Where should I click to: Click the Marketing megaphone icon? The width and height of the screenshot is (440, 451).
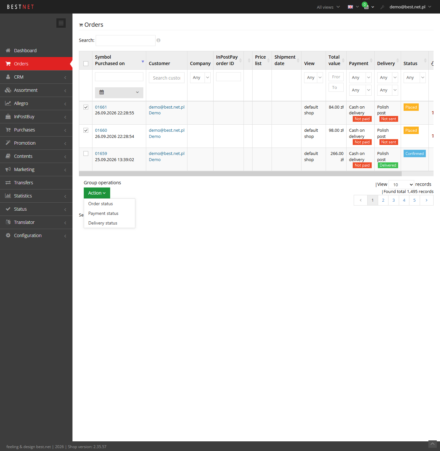coord(8,169)
